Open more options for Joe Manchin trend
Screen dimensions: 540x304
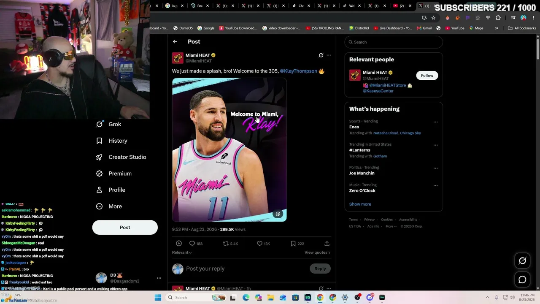(435, 168)
